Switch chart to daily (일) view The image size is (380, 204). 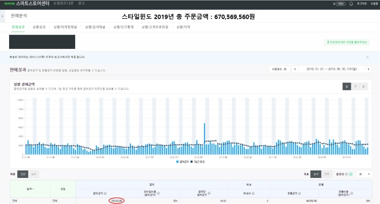pos(347,86)
